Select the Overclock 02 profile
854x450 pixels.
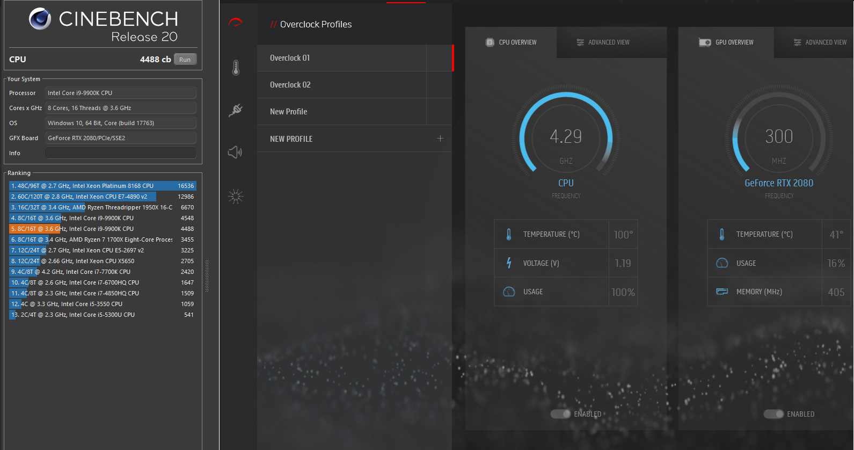354,85
